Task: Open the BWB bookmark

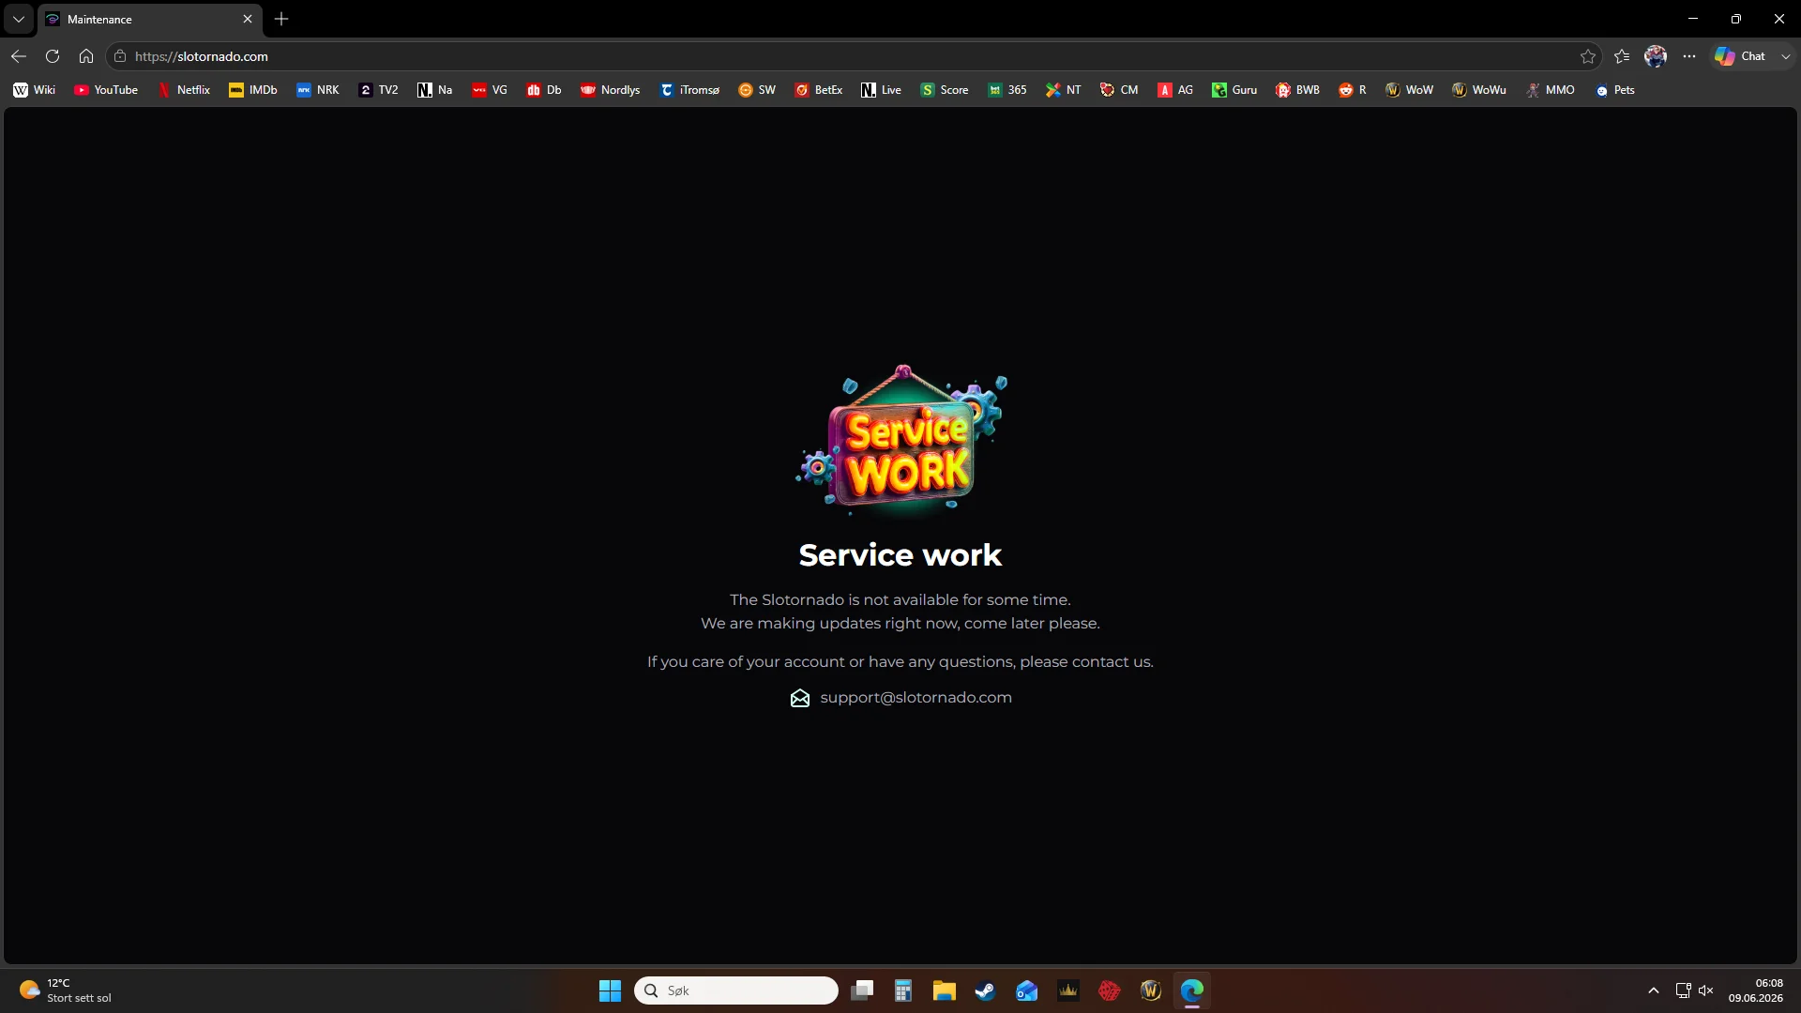Action: point(1297,90)
